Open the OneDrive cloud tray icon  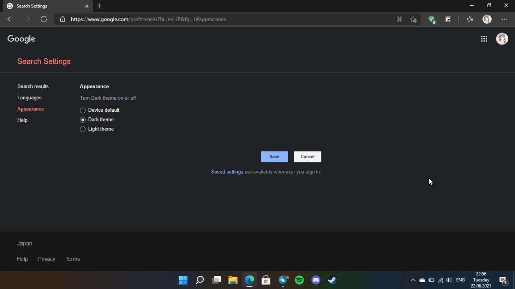422,280
